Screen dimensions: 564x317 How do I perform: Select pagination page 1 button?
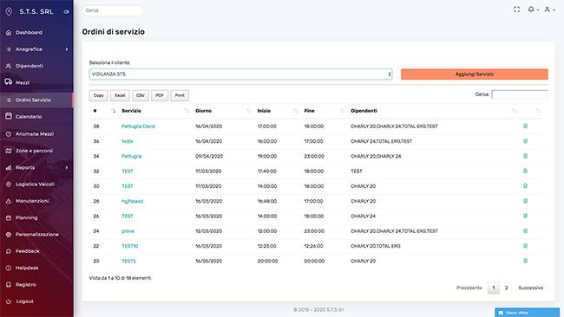click(494, 288)
